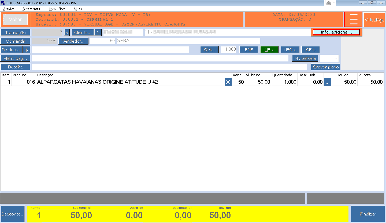Open the Desconto... button
Screen dimensions: 386x223
click(x=13, y=214)
